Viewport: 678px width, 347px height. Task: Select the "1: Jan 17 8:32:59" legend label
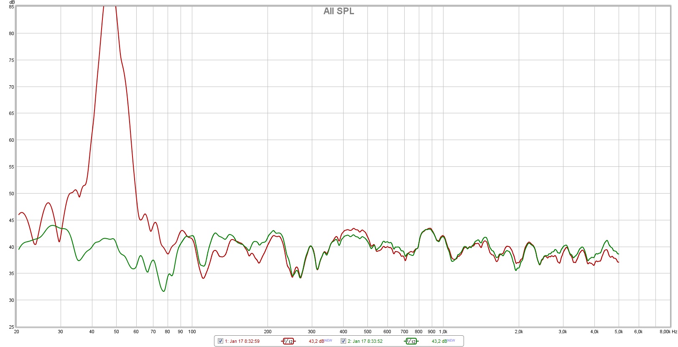(x=242, y=341)
